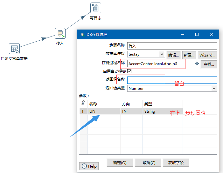Click the # column header sort arrow
Image resolution: width=223 pixels, height=173 pixels.
point(83,101)
